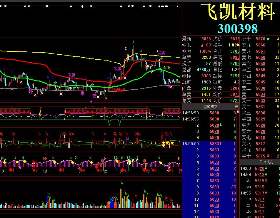Click the 总买 average price 5720

235,100
